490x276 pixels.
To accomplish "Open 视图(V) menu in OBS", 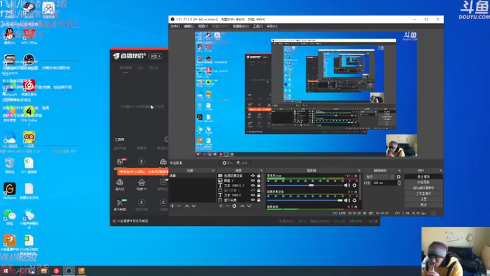I will pyautogui.click(x=203, y=26).
